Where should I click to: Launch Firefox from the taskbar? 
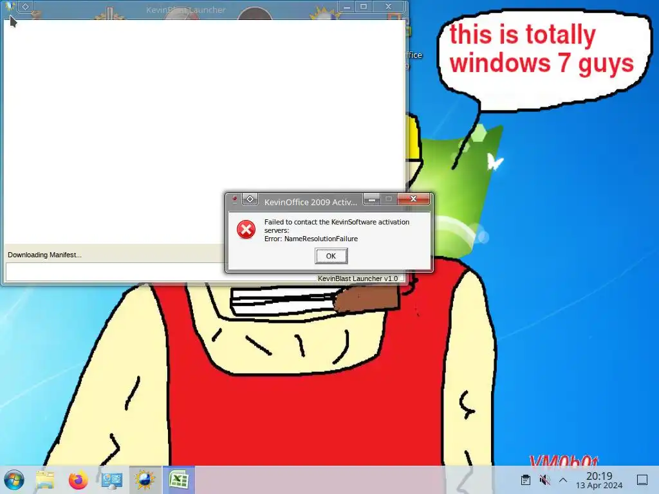[78, 480]
